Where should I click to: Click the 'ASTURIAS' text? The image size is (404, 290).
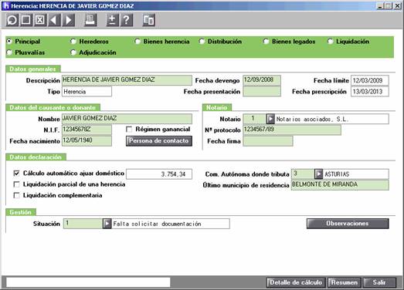pyautogui.click(x=337, y=174)
